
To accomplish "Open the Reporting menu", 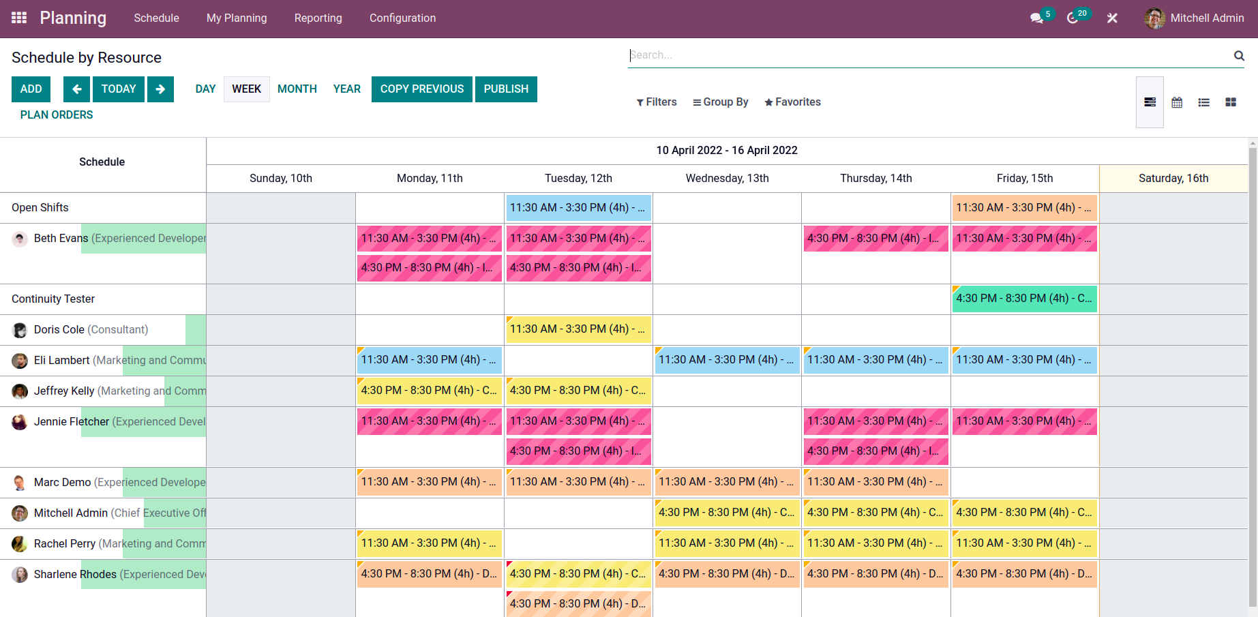I will (318, 18).
